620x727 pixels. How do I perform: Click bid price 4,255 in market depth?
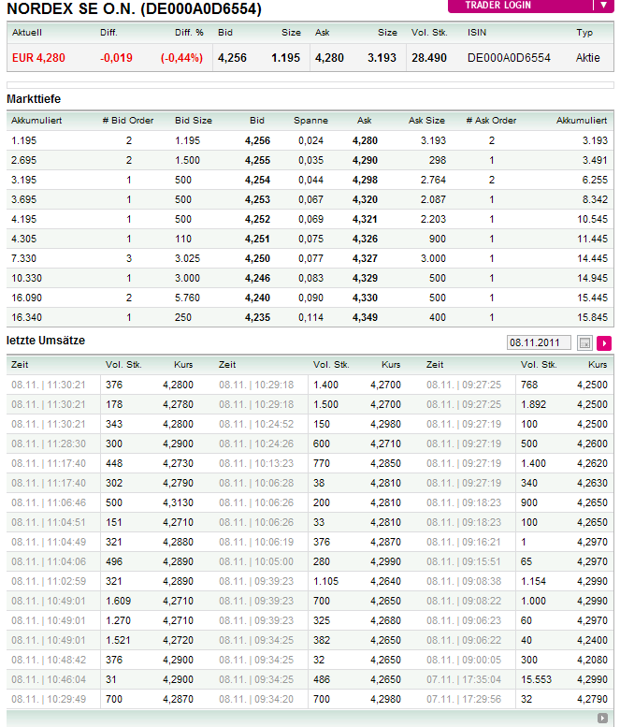257,160
